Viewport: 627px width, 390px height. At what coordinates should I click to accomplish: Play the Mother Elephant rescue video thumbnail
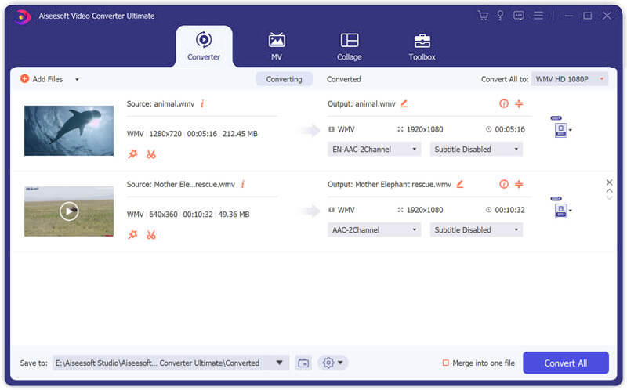click(69, 211)
